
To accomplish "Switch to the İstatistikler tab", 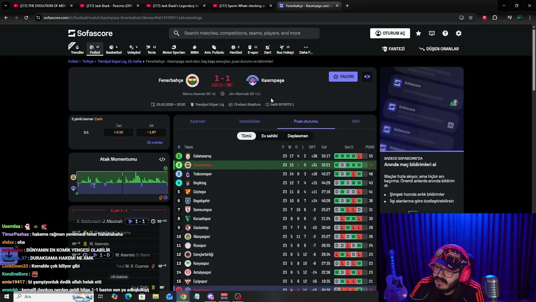I will point(250,121).
